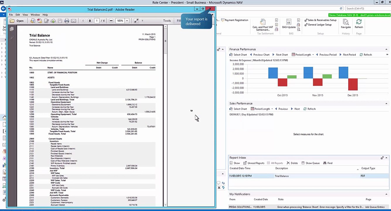391x211 pixels.
Task: Go to next page with down arrow
Action: [90, 21]
